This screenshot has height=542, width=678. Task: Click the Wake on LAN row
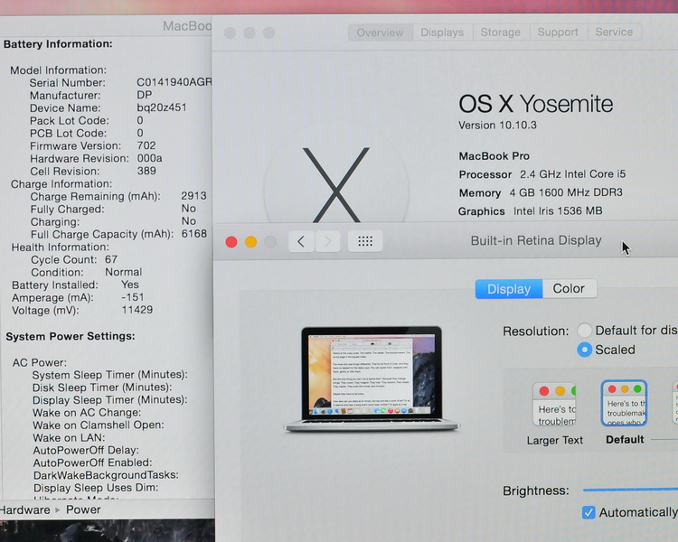coord(69,437)
